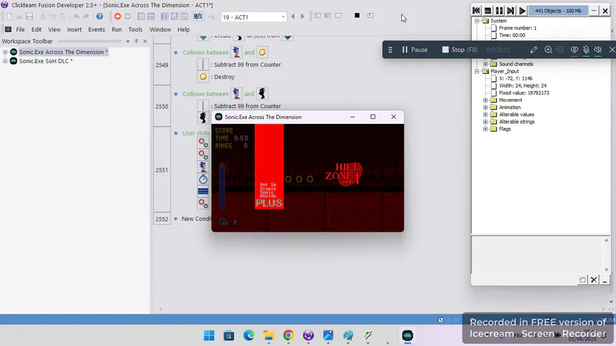Screen dimensions: 616x346
Task: Click the Save icon in the toolbar
Action: click(x=29, y=16)
